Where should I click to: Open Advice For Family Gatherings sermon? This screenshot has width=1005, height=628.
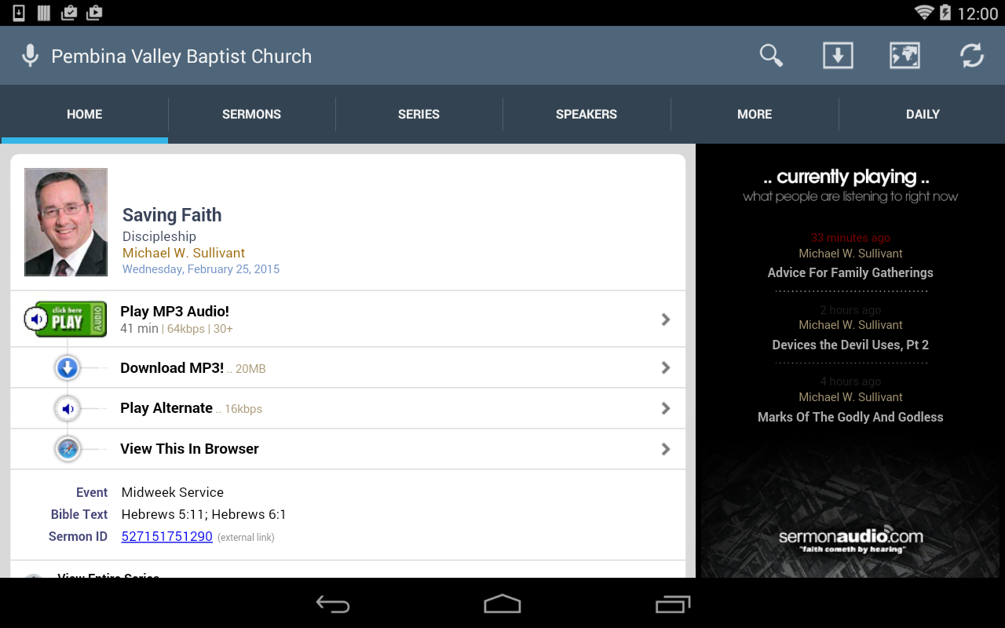[850, 272]
